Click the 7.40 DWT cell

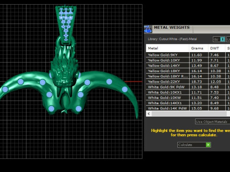(217, 97)
